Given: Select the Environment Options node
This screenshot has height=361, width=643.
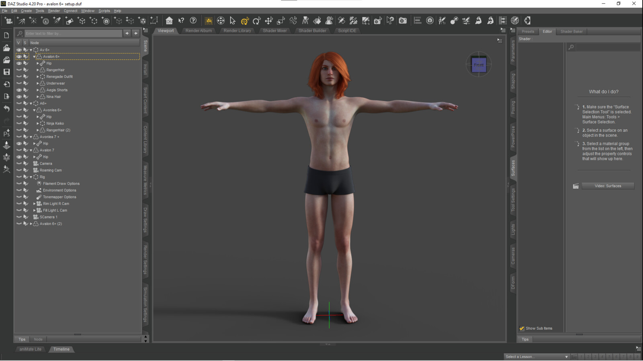Looking at the screenshot, I should tap(59, 190).
